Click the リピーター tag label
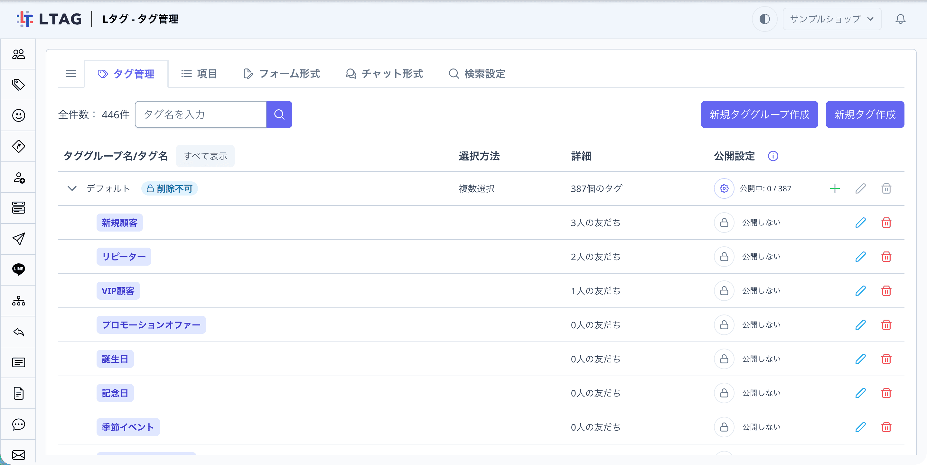This screenshot has width=927, height=465. (124, 257)
